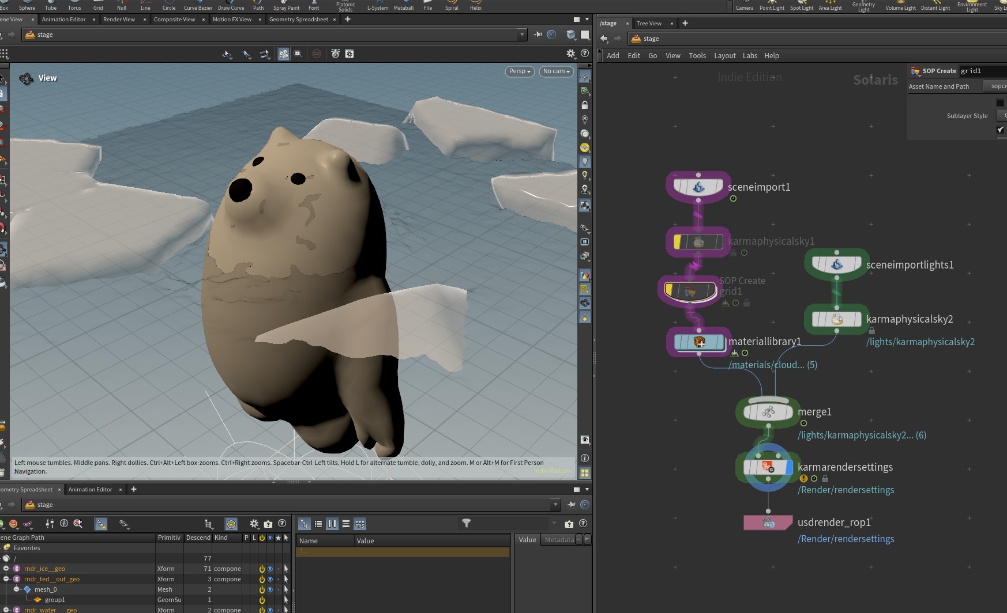Click the SOP Create node name field

tap(983, 71)
